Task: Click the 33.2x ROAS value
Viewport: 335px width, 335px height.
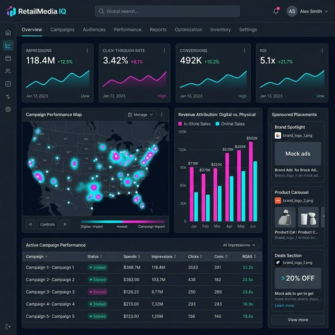Action: coord(248,267)
